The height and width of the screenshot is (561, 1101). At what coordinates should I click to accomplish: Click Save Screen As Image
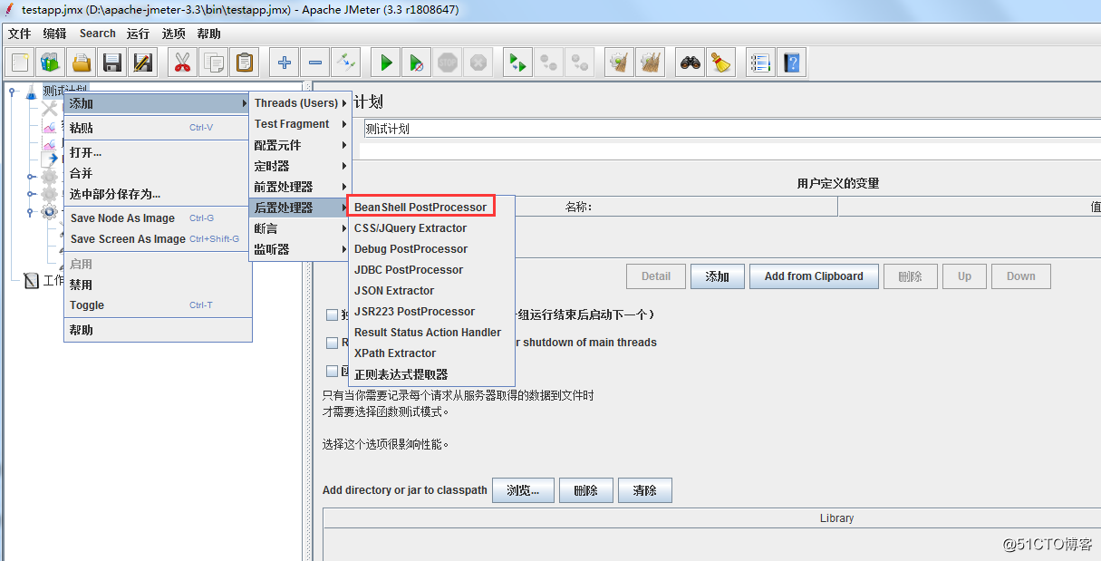click(158, 239)
